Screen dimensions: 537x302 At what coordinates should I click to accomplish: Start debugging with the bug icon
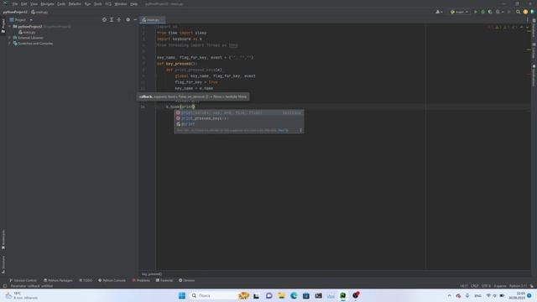tap(483, 12)
